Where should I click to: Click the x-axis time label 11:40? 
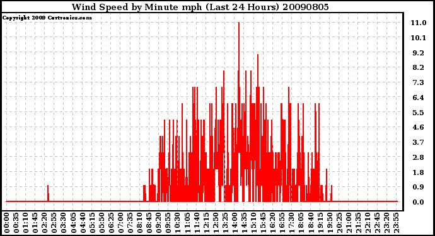(x=197, y=223)
